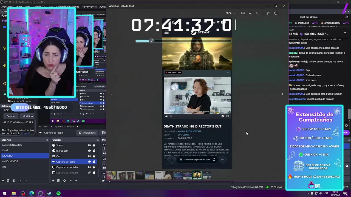This screenshot has height=197, width=351.
Task: Move selected source up in Fuentes
Action: pos(70,181)
